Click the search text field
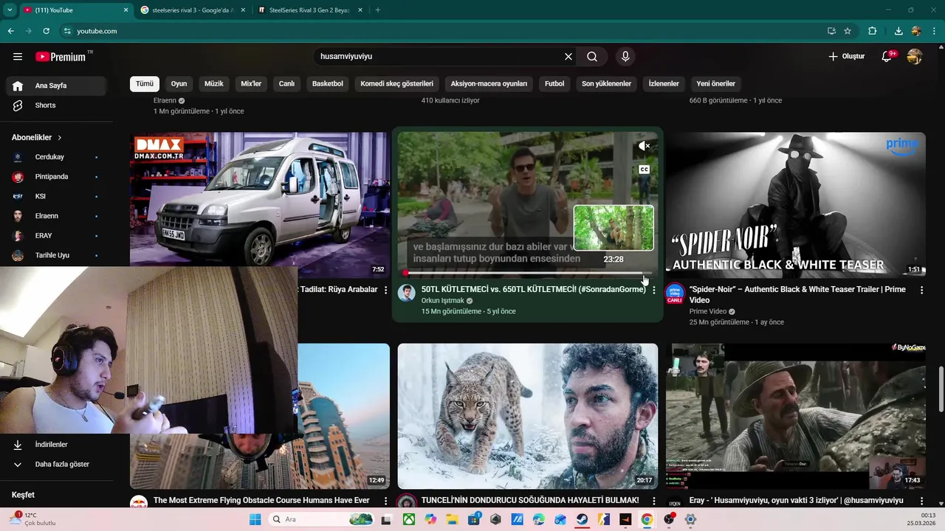Viewport: 945px width, 531px height. click(439, 57)
